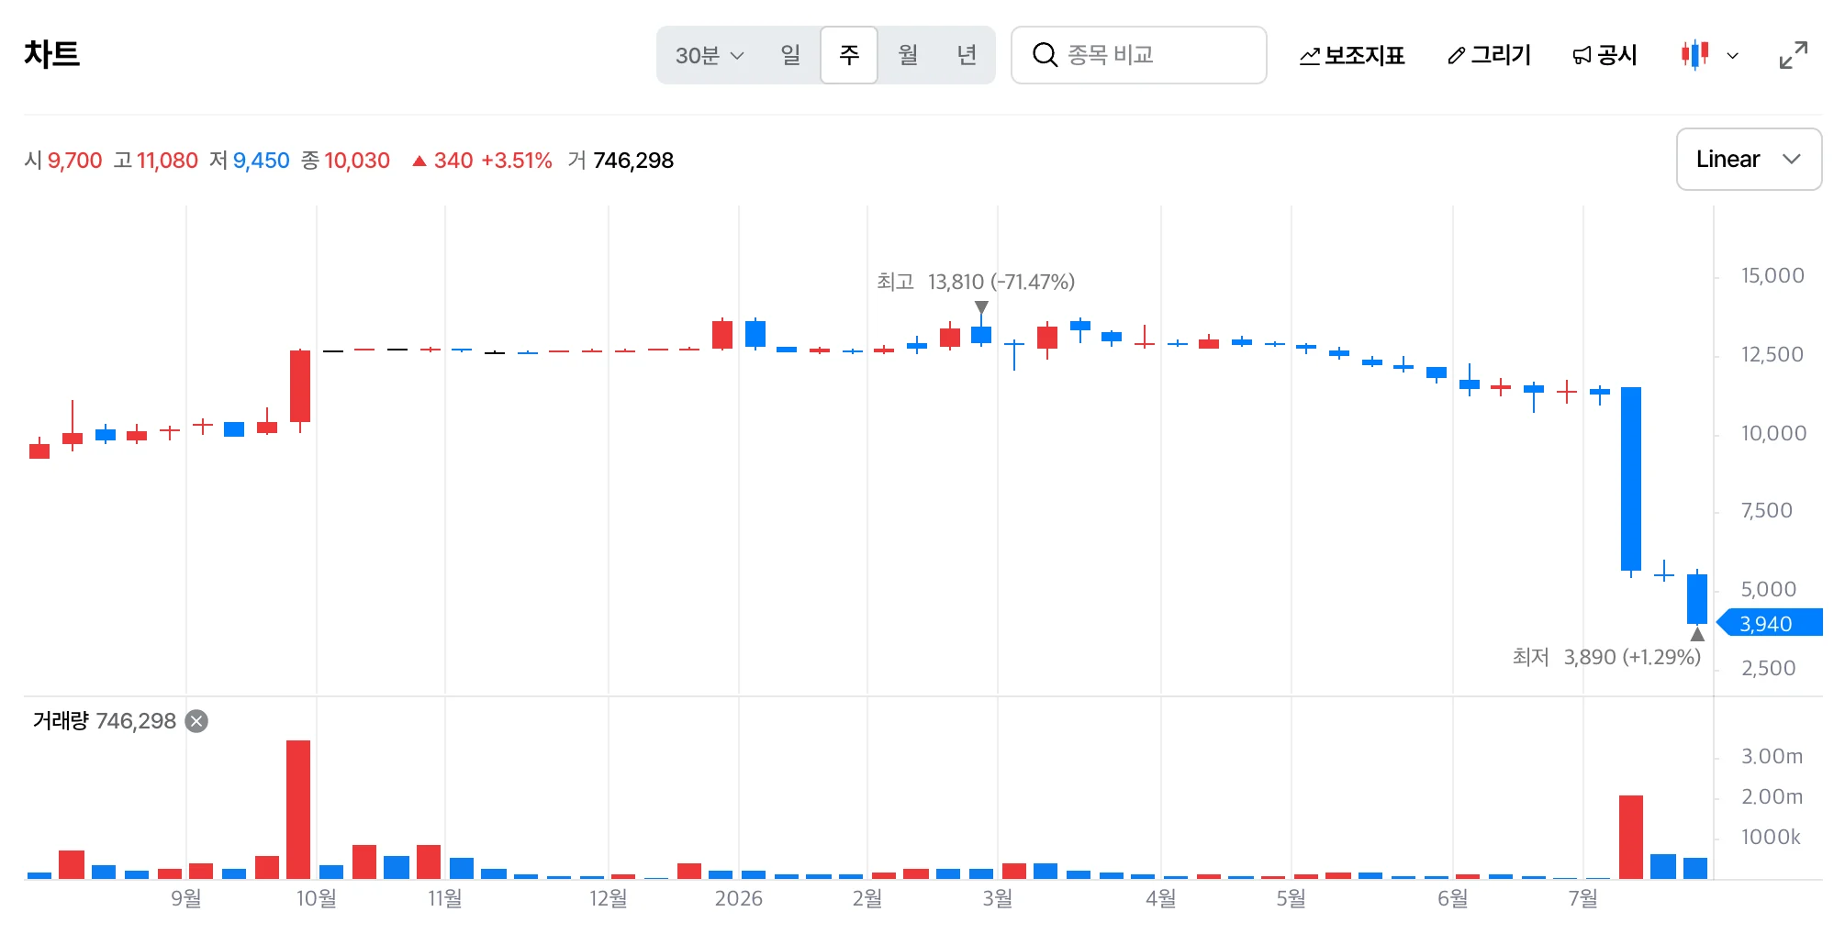Remove the 거래량 volume indicator

click(196, 721)
